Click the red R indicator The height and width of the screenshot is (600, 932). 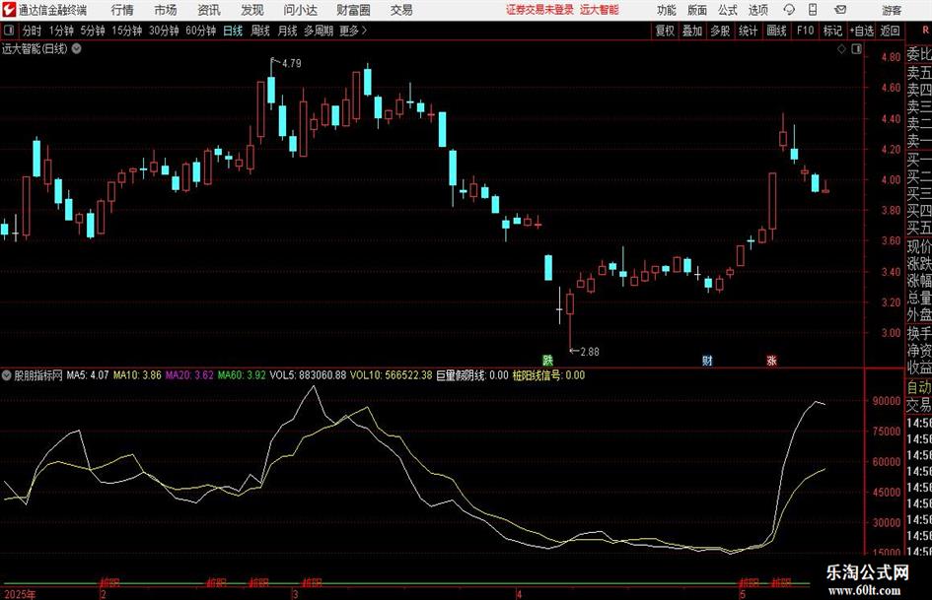pos(925,30)
